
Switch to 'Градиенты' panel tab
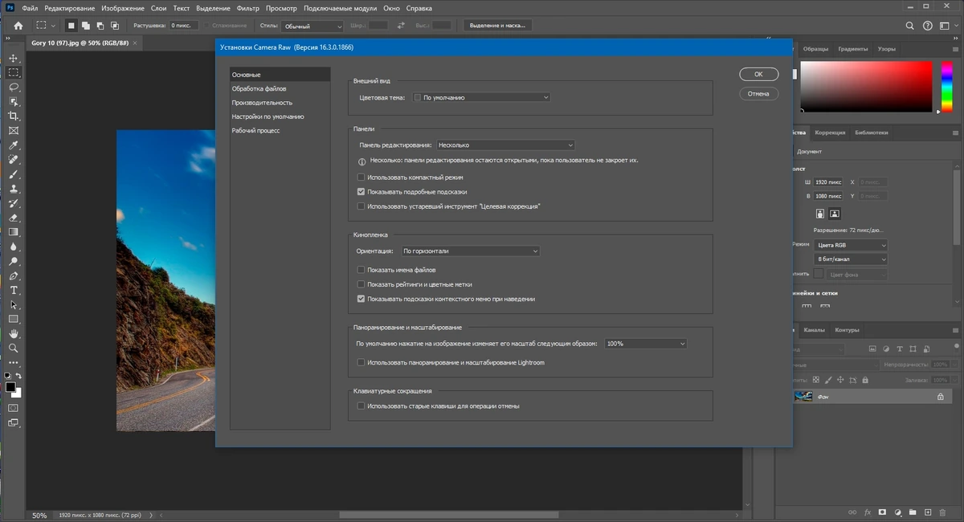point(852,49)
